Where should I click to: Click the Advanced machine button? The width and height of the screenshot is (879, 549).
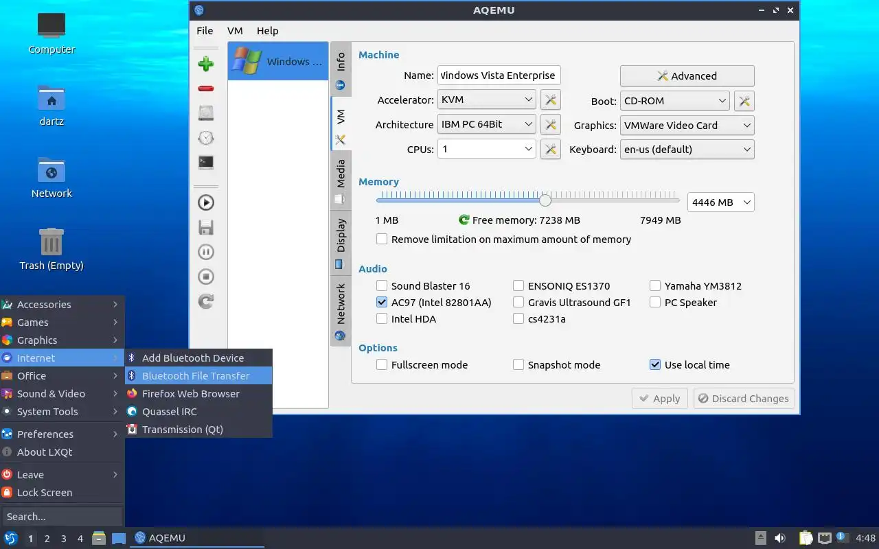click(x=687, y=76)
